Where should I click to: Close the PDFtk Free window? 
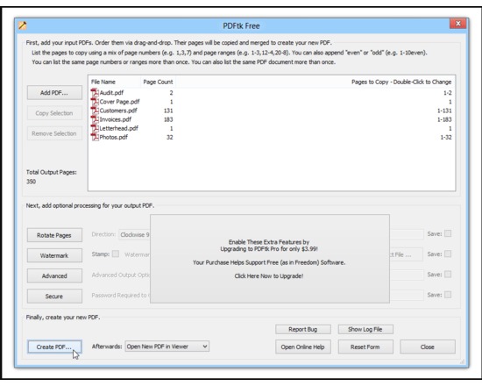pyautogui.click(x=458, y=24)
